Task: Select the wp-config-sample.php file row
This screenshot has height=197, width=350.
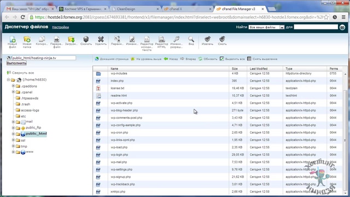Action: tap(218, 125)
